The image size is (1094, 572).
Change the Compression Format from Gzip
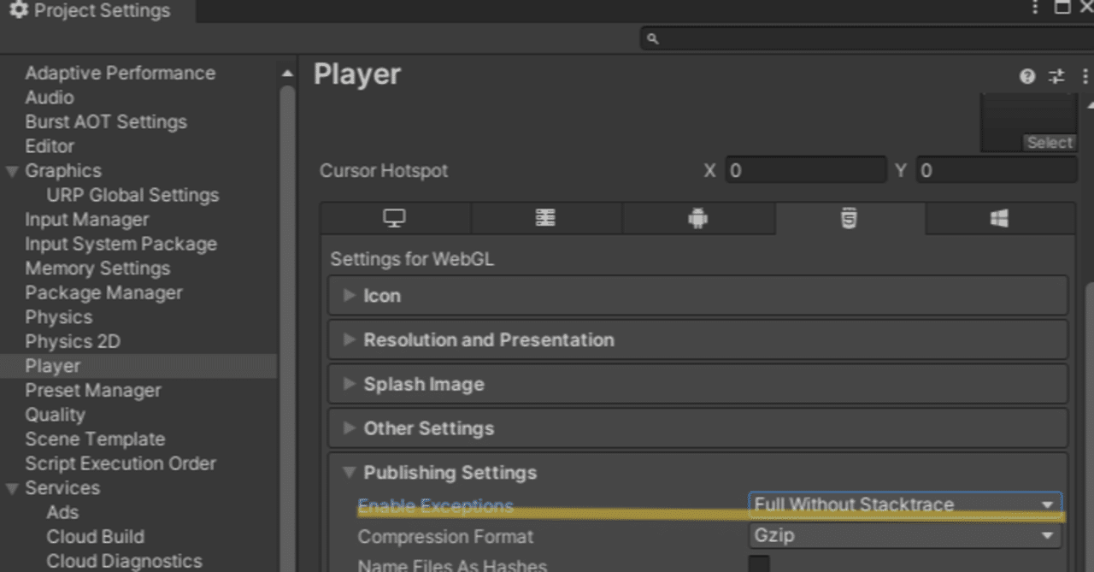(903, 536)
